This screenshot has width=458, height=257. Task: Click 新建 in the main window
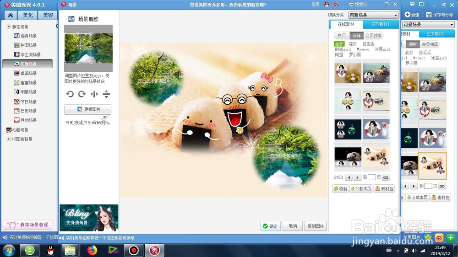[412, 15]
